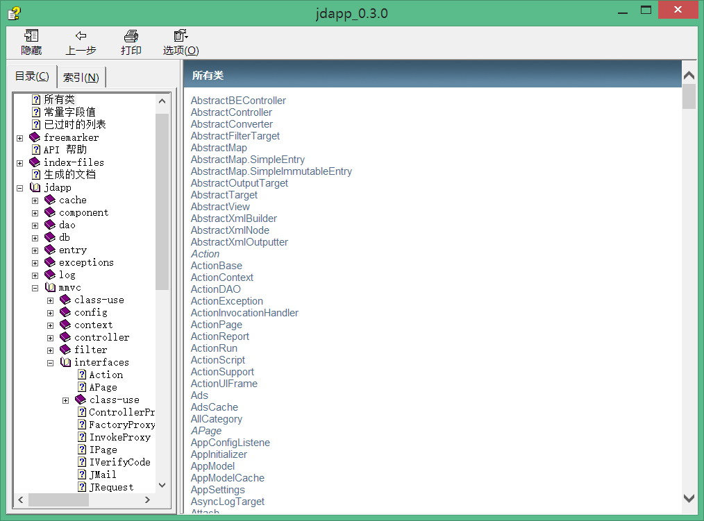The width and height of the screenshot is (704, 521).
Task: Select the 常量字段值 tree item
Action: point(69,112)
